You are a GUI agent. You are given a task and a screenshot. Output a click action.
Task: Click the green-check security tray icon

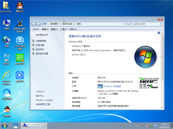coord(151,126)
